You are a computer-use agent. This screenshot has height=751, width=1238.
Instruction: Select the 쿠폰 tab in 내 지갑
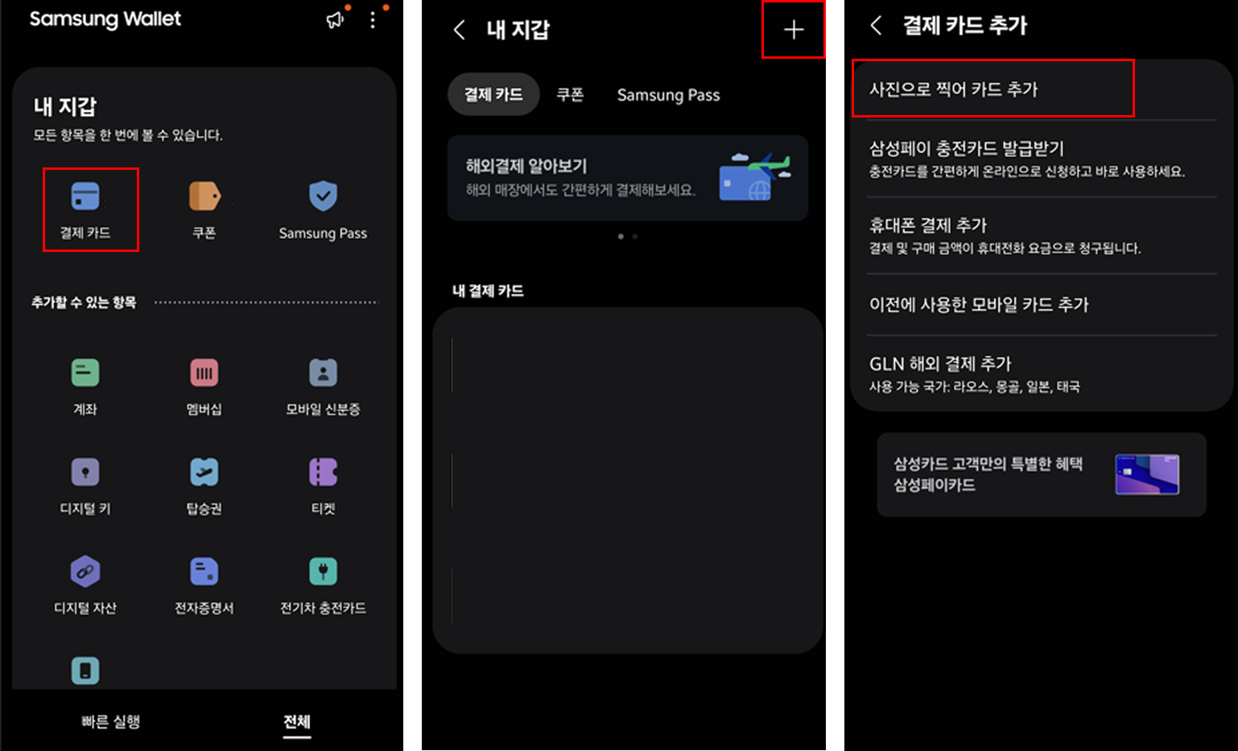pyautogui.click(x=570, y=94)
